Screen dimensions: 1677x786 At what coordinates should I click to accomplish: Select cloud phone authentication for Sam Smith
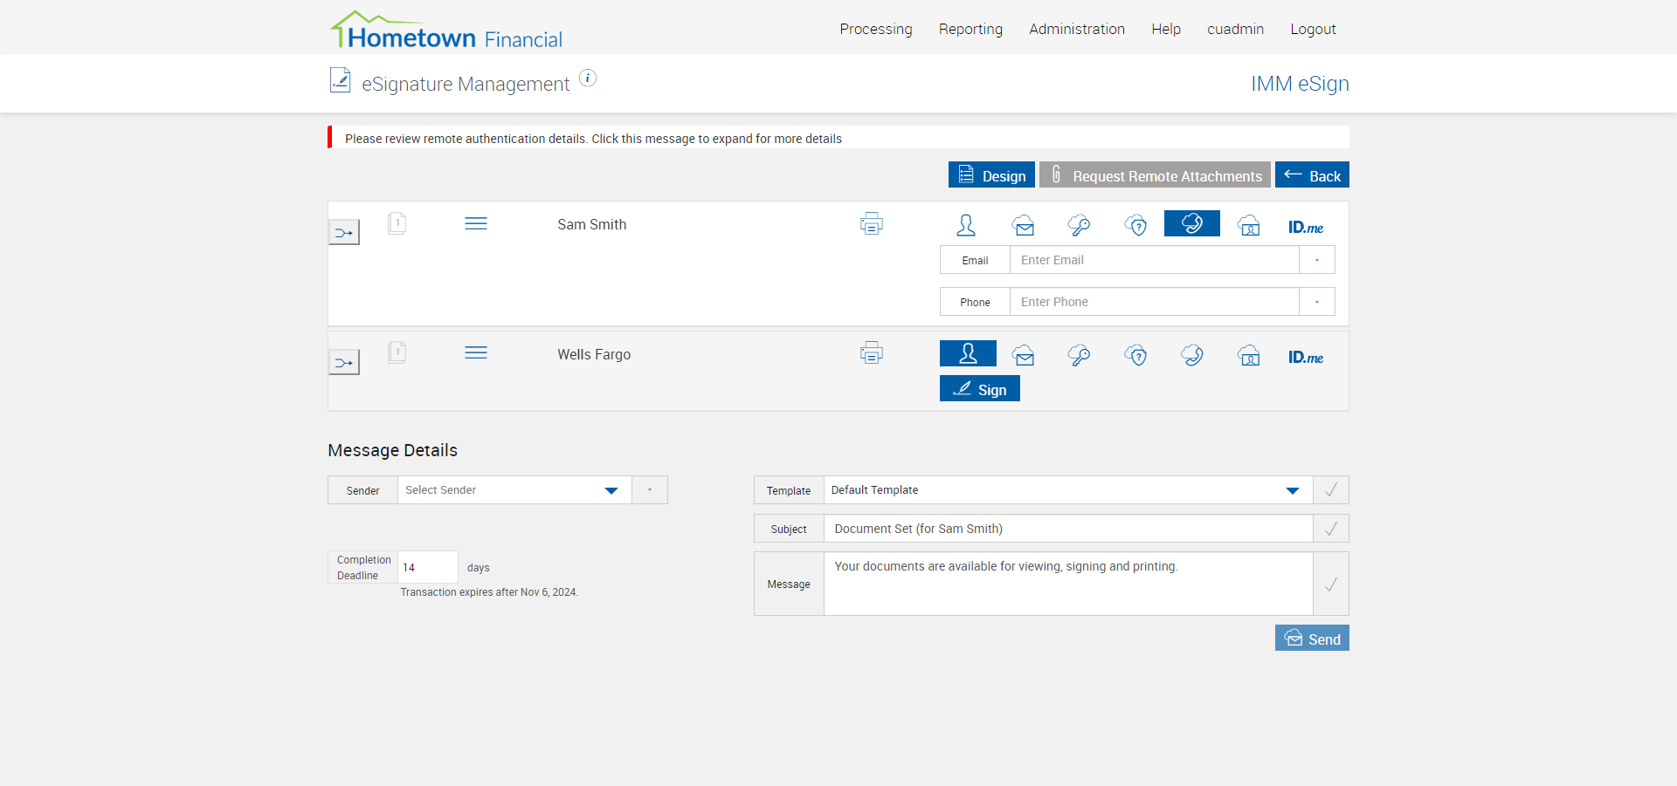click(x=1192, y=223)
